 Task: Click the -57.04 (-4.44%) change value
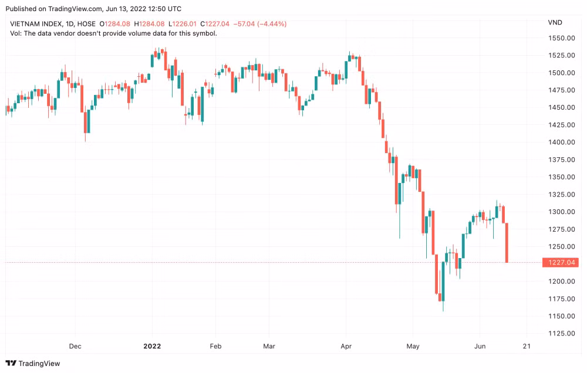[260, 24]
